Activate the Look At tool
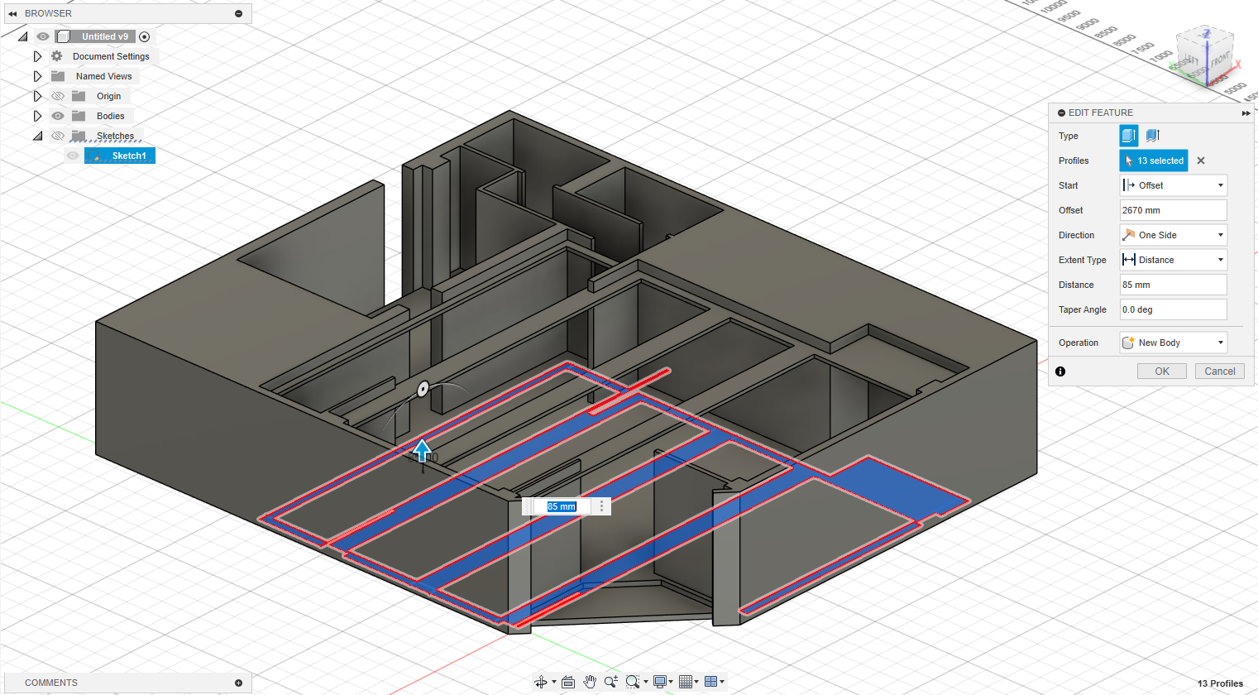1258x695 pixels. (568, 682)
